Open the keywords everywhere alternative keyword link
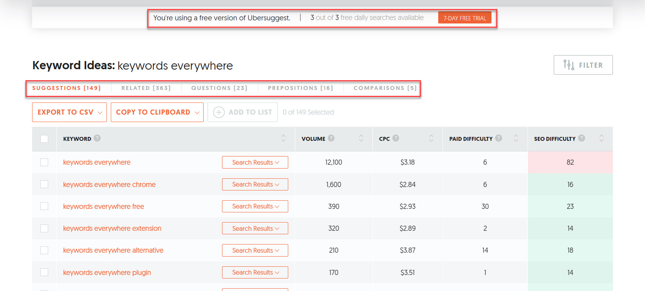 (113, 250)
